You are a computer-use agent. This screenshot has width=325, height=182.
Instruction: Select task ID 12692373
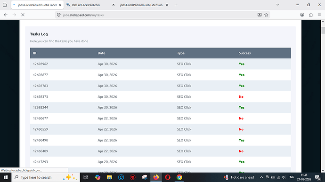coord(41,97)
